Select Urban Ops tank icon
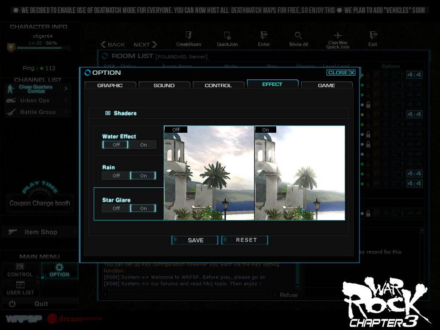This screenshot has height=330, width=440. coord(11,101)
